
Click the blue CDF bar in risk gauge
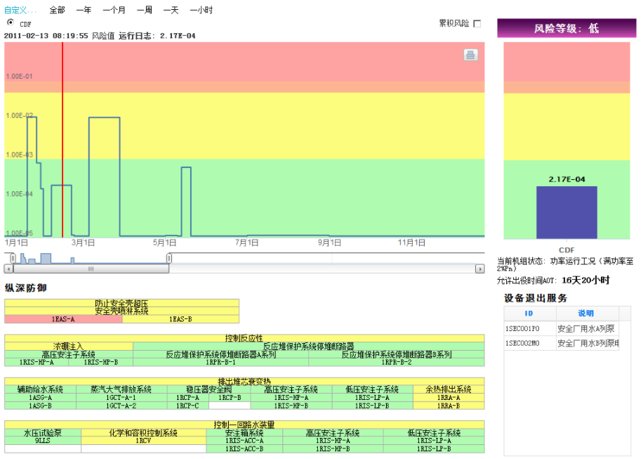tap(566, 212)
